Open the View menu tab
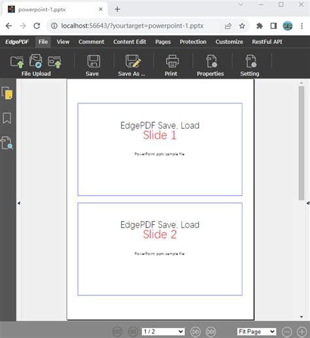The image size is (310, 338). click(63, 42)
